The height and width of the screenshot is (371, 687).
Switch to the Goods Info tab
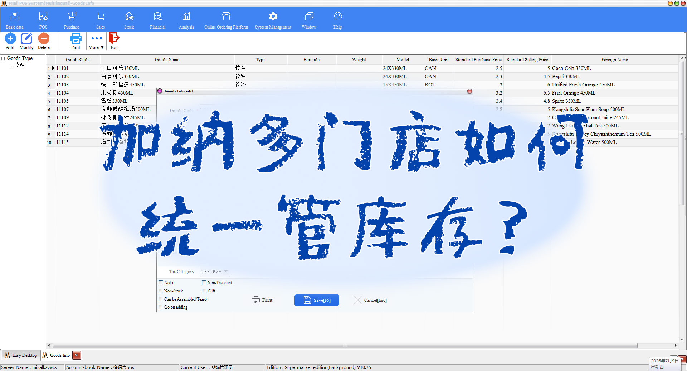57,355
